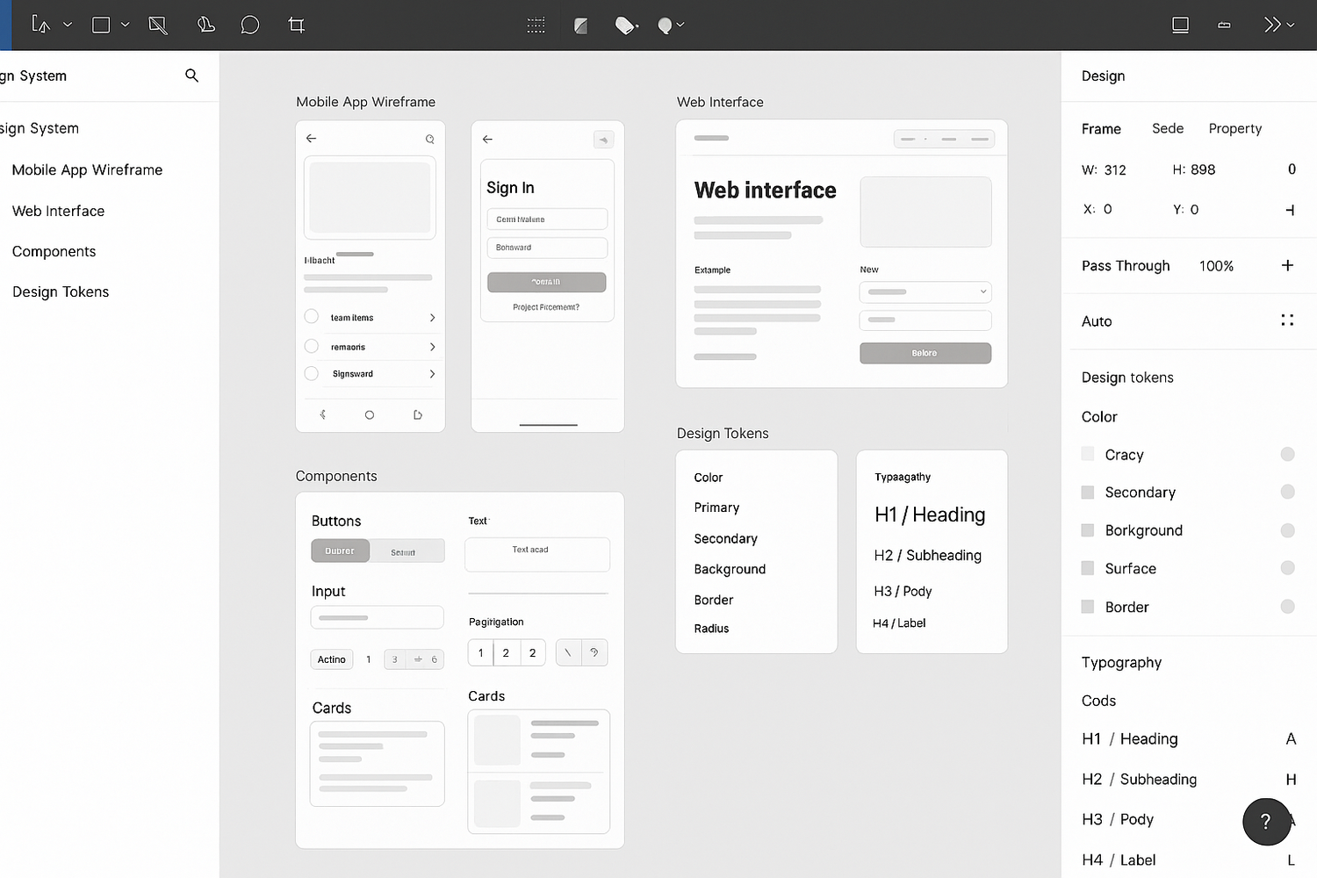
Task: Select the 'team items' radio button
Action: (x=312, y=317)
